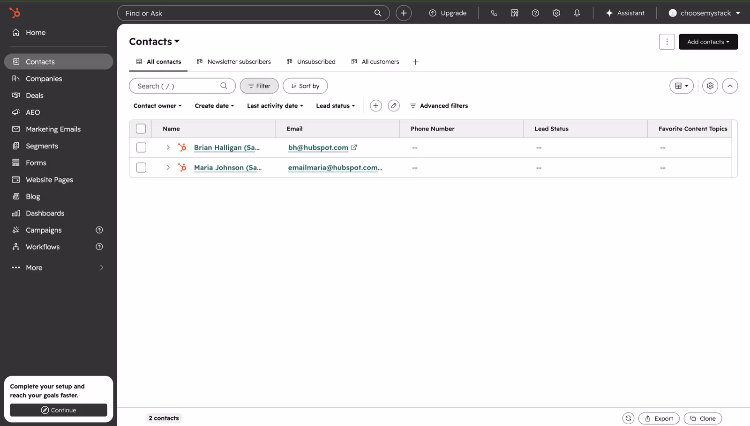750x426 pixels.
Task: Click the HubSpot sprocket logo
Action: (15, 13)
